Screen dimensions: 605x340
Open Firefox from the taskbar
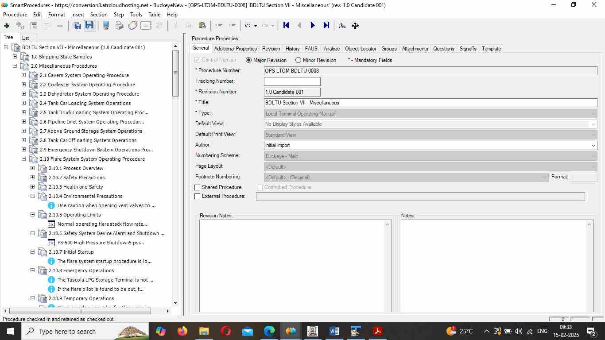tap(182, 331)
